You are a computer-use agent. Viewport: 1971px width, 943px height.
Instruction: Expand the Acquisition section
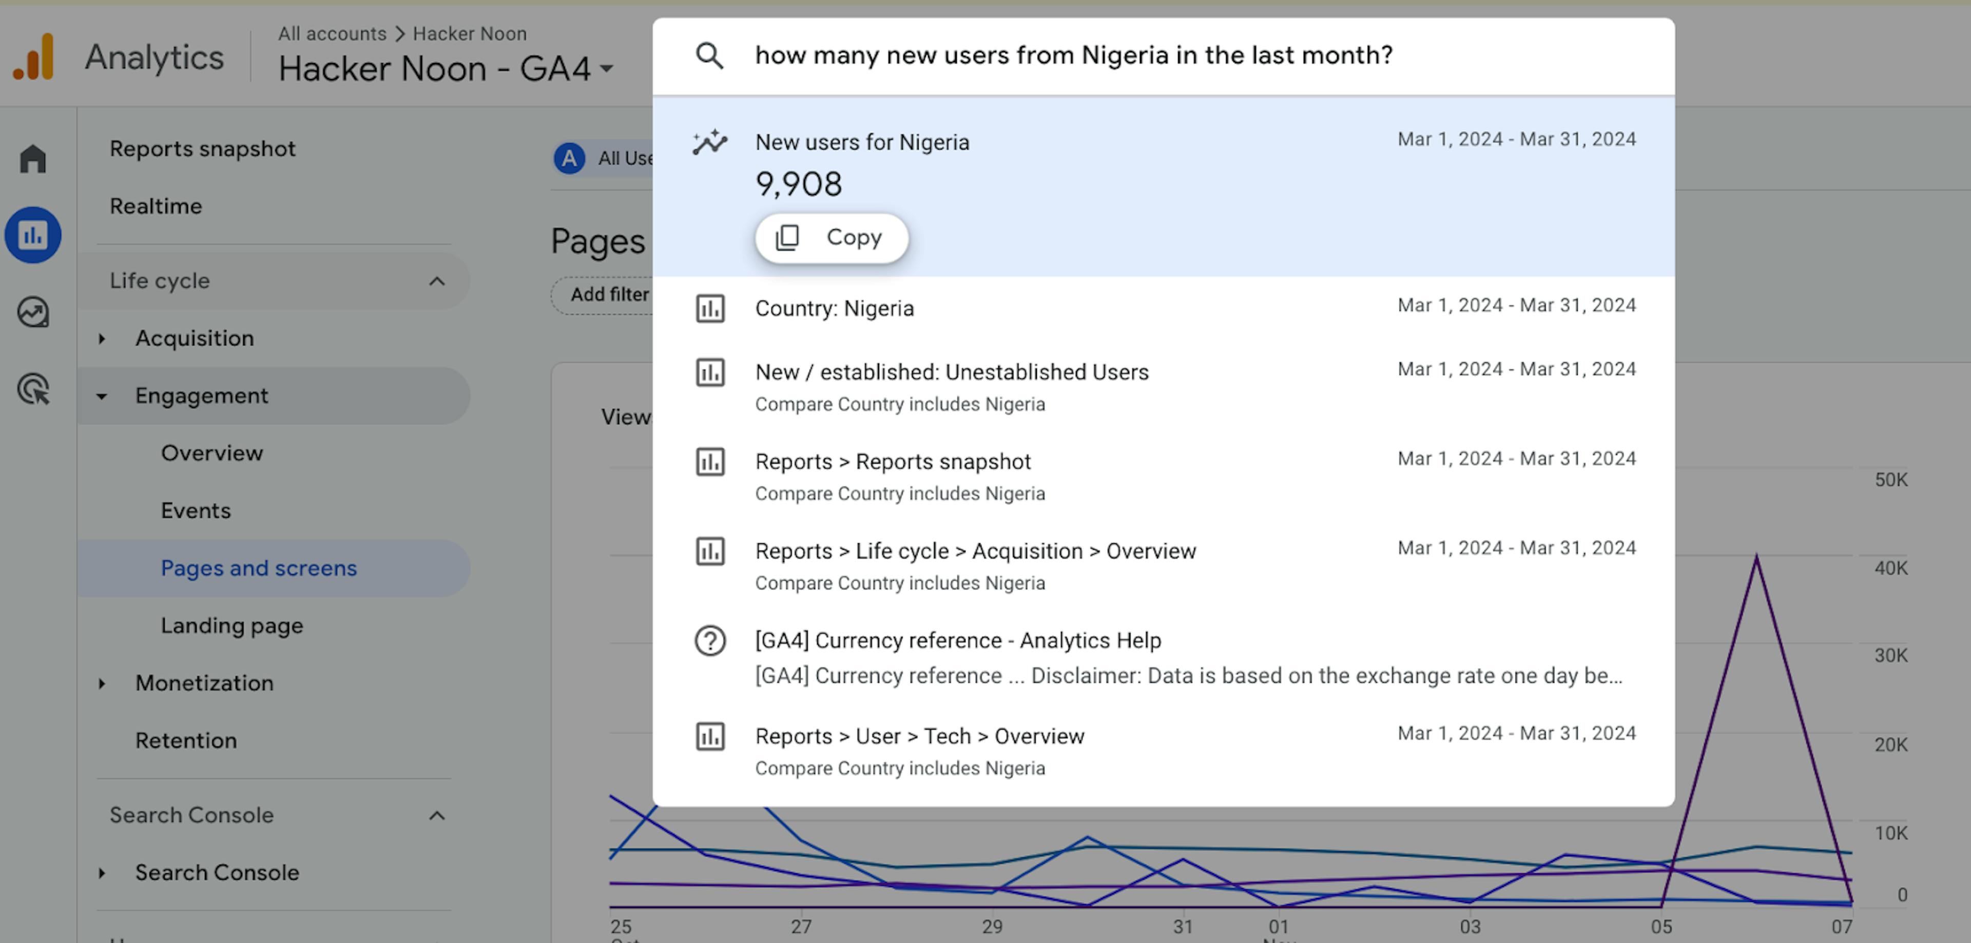(x=104, y=338)
